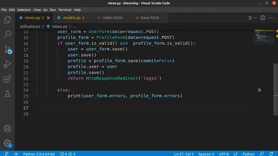
Task: Expand the run button dropdown arrow
Action: (255, 18)
